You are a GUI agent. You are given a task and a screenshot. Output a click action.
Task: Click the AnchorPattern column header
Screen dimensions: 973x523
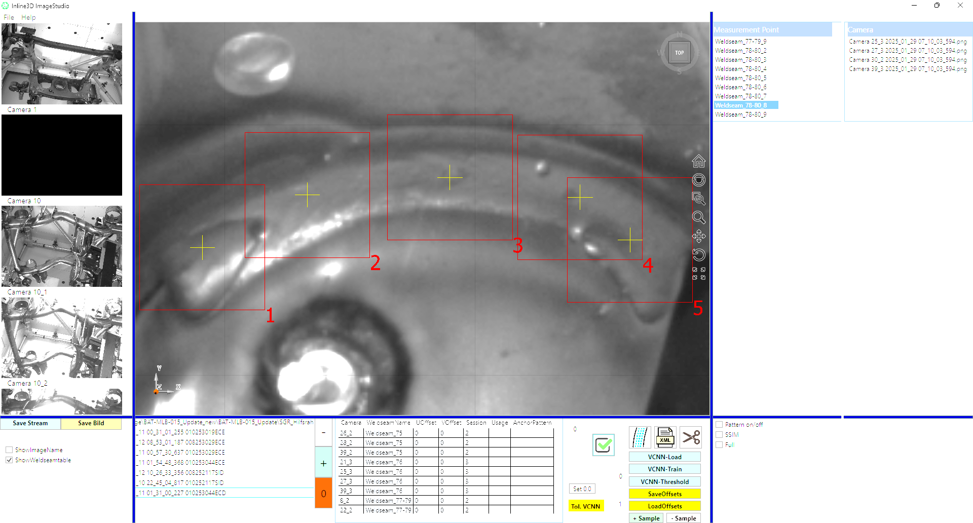pos(532,423)
